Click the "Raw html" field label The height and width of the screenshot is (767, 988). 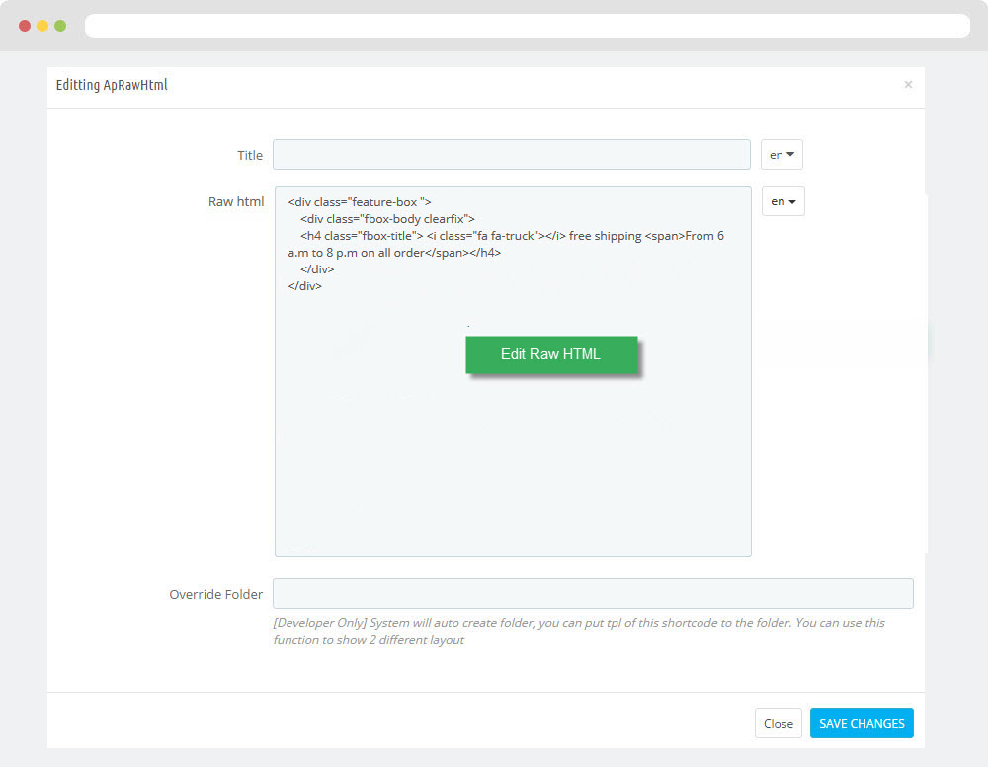236,201
